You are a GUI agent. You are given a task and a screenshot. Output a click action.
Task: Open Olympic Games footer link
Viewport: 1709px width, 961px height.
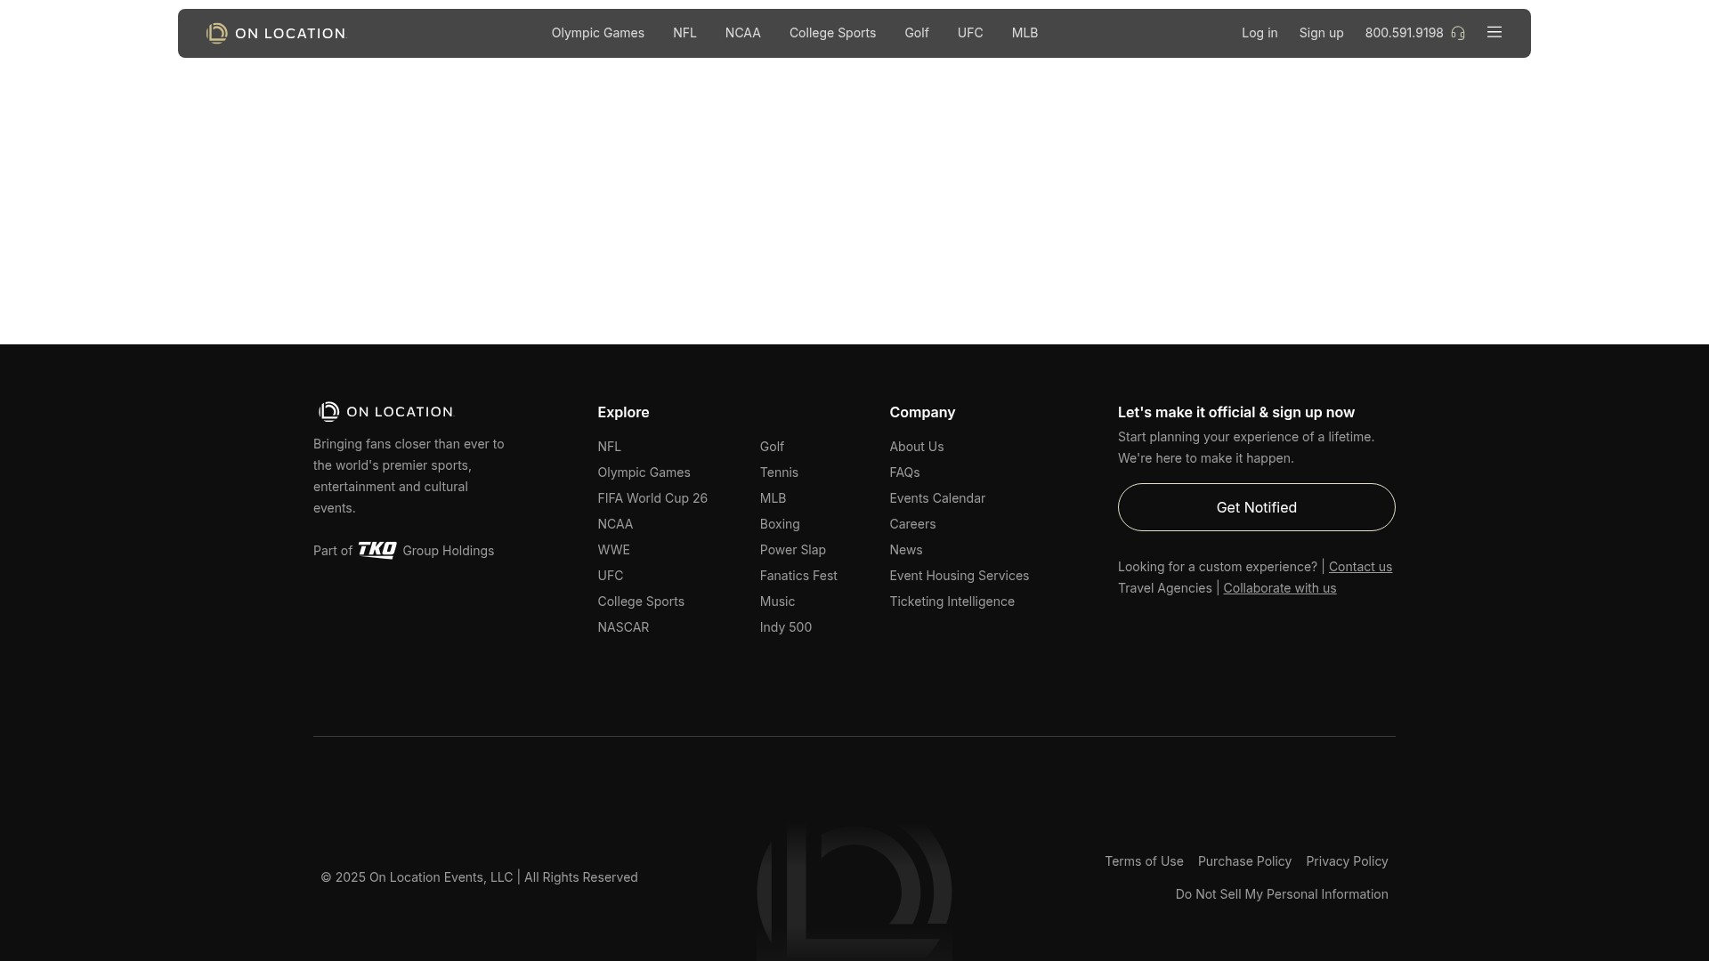point(644,472)
